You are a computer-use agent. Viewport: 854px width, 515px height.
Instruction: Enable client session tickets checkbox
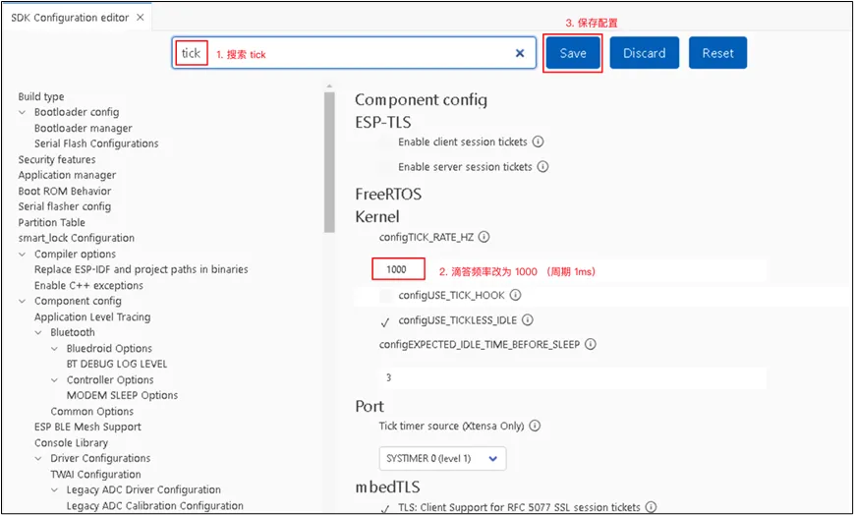[x=385, y=143]
